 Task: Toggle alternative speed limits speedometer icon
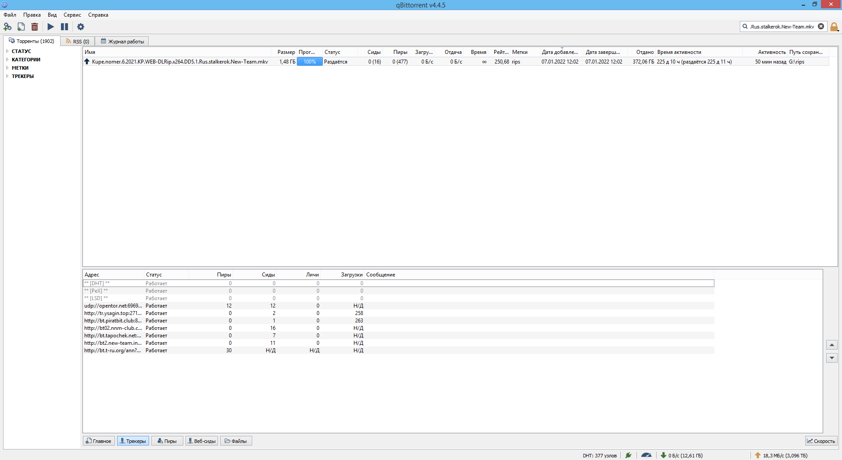coord(646,455)
